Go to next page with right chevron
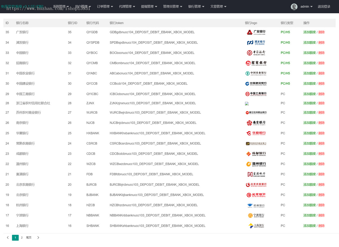The height and width of the screenshot is (247, 339). 38,238
